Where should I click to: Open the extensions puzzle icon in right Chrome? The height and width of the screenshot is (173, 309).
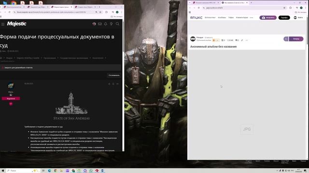(291, 8)
